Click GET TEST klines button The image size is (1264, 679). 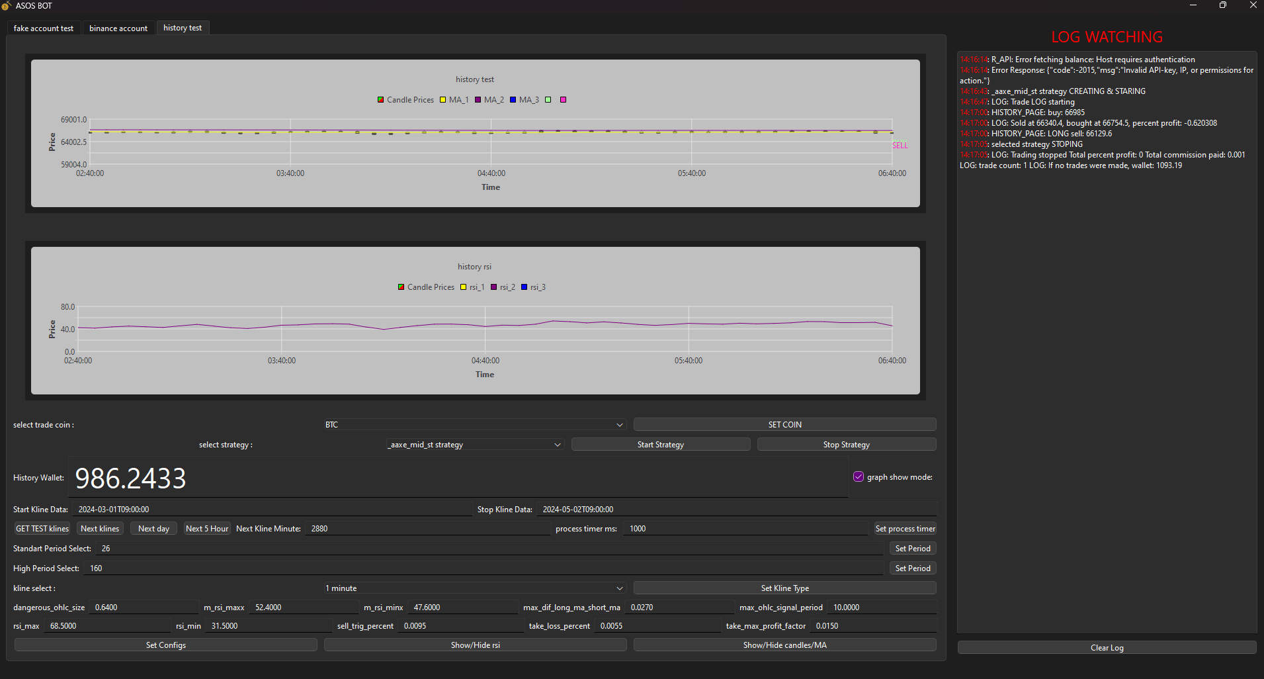pyautogui.click(x=42, y=529)
